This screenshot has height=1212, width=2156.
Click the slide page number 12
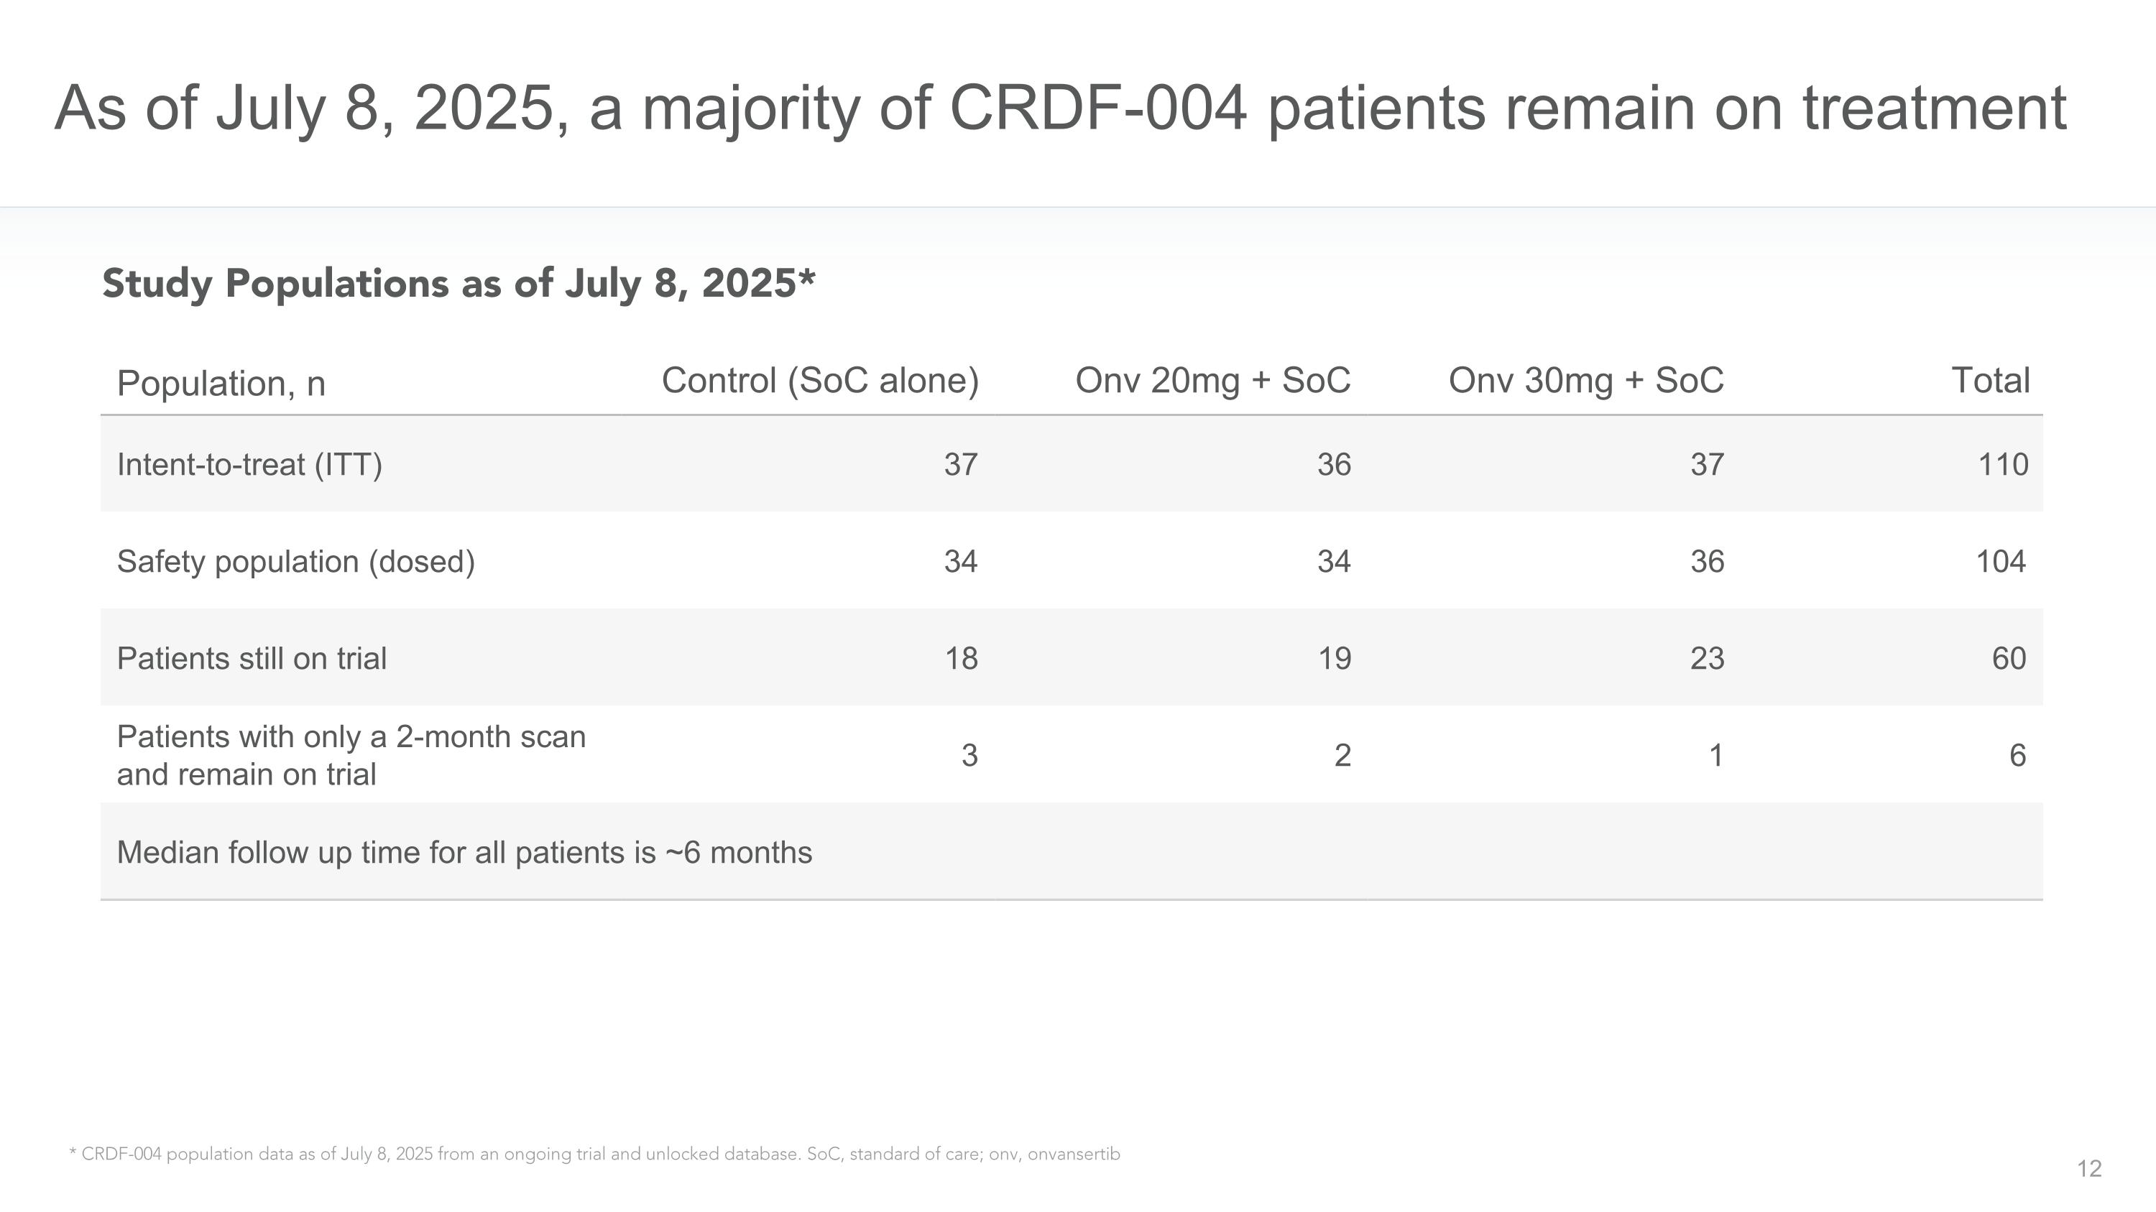[2089, 1168]
